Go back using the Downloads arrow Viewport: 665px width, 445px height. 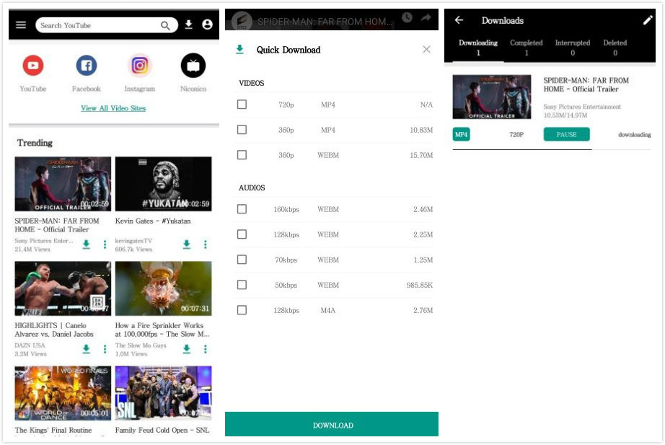pos(459,20)
